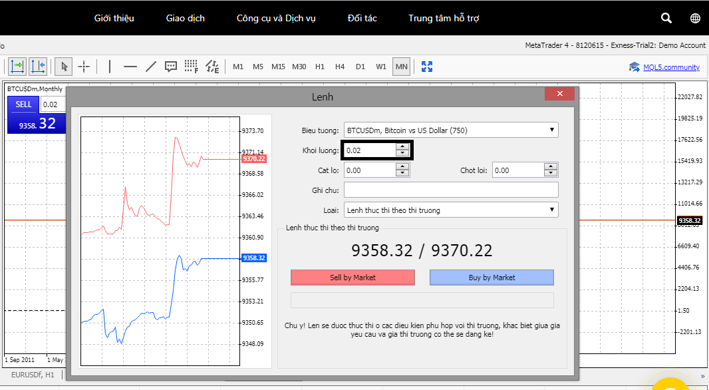Select the crosshair tool

click(x=84, y=66)
